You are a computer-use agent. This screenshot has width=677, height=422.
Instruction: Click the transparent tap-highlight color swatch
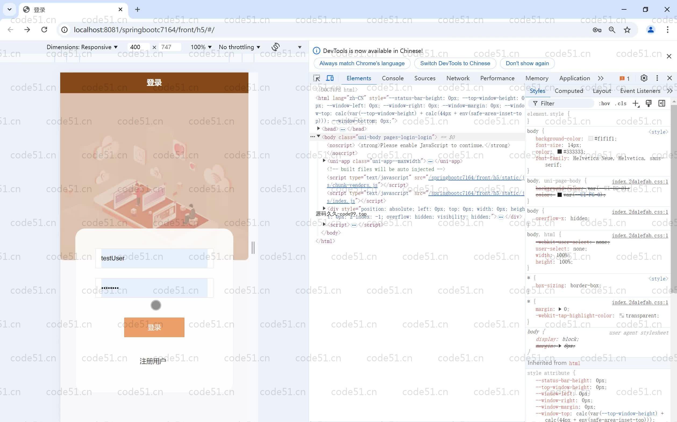click(x=622, y=316)
